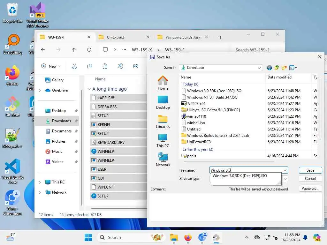
Task: Open Git Bash desktop shortcut
Action: coord(12,107)
